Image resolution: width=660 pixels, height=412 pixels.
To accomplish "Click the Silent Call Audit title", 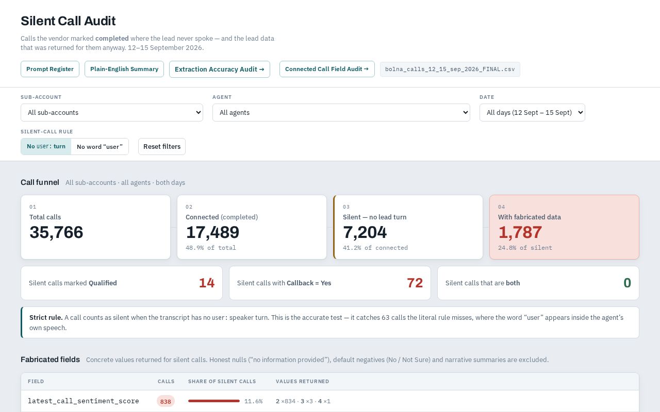I will click(68, 21).
